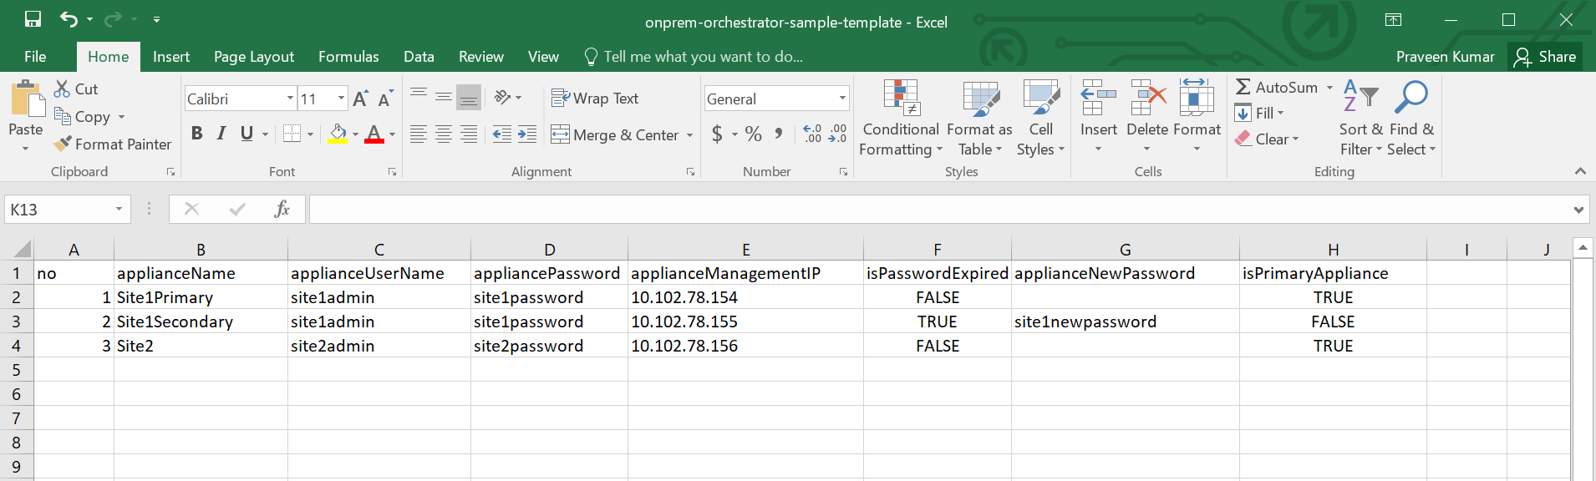Enable Wrap Text
Viewport: 1596px width, 481px height.
coord(595,99)
